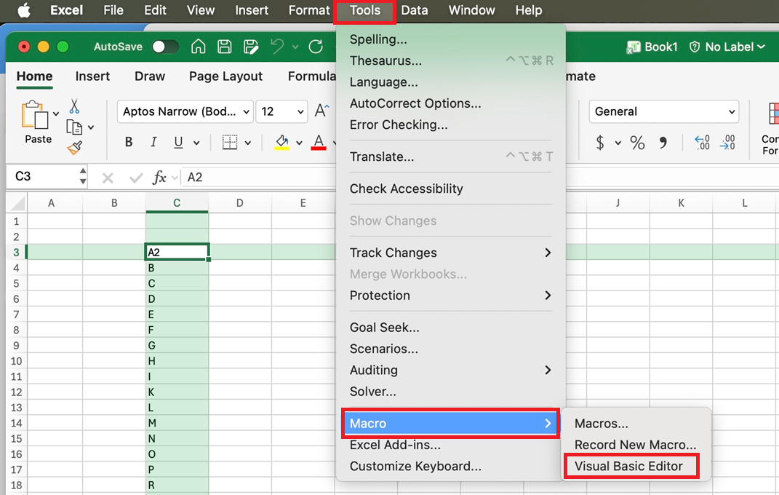Expand the Borders options arrow
This screenshot has height=495, width=779.
248,143
